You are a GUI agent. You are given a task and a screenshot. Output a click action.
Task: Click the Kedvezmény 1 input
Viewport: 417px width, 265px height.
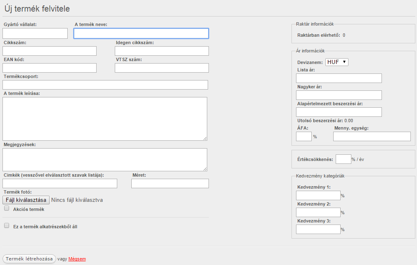pyautogui.click(x=318, y=195)
